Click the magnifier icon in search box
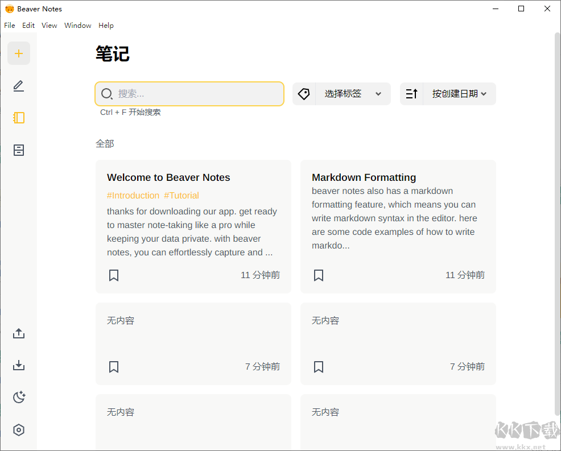This screenshot has height=451, width=561. (x=106, y=94)
